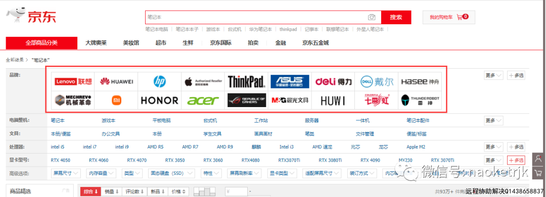Enable 多选 for the 品牌 row
Screen dimensions: 546x197
(516, 75)
